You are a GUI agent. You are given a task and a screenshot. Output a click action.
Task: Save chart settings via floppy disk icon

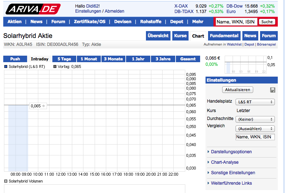(272, 90)
